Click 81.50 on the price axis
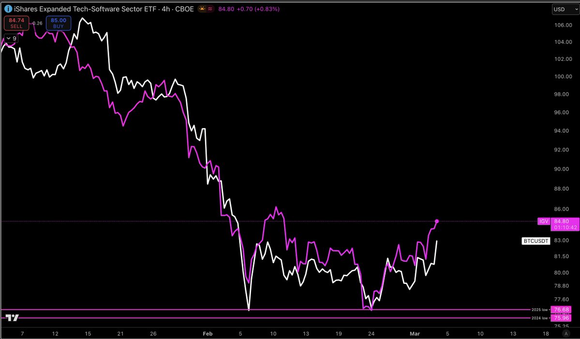 pyautogui.click(x=562, y=256)
